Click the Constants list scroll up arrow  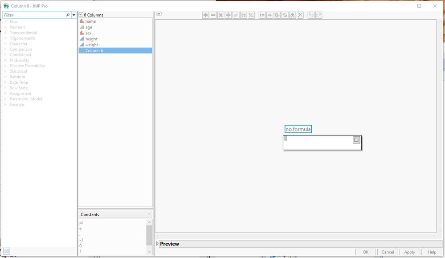click(149, 222)
